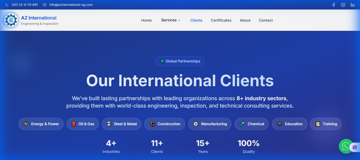This screenshot has height=160, width=360.
Task: Switch to the Certificates page
Action: coord(221,20)
